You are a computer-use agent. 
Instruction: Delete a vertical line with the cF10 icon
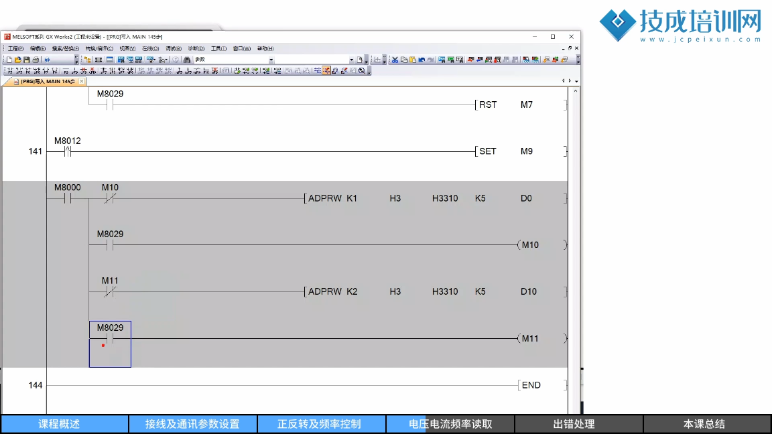92,71
